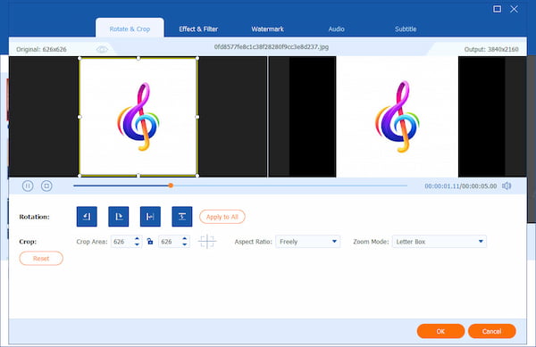Select the top-left crop corner handle
Screen dimensions: 536x347
(x=80, y=58)
